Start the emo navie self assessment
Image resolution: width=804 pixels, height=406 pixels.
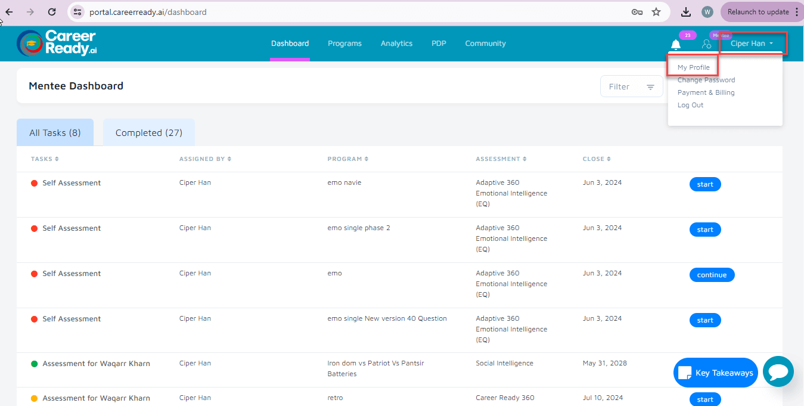tap(704, 184)
